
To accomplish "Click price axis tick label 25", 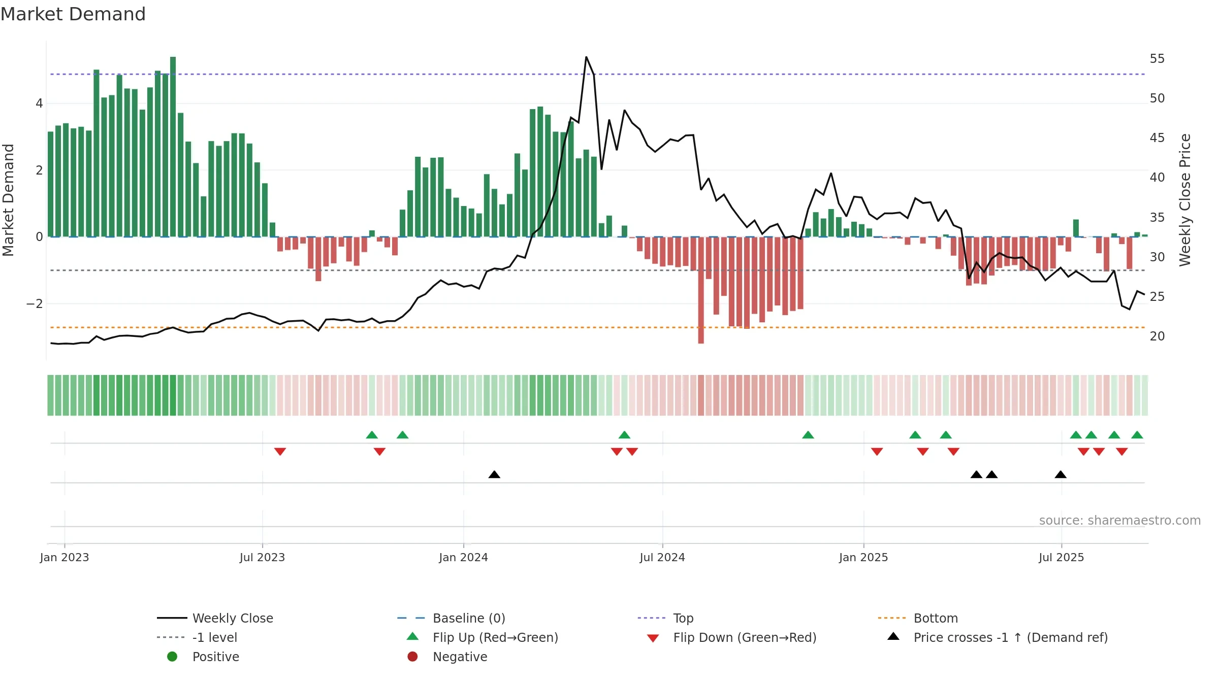I will [x=1157, y=297].
